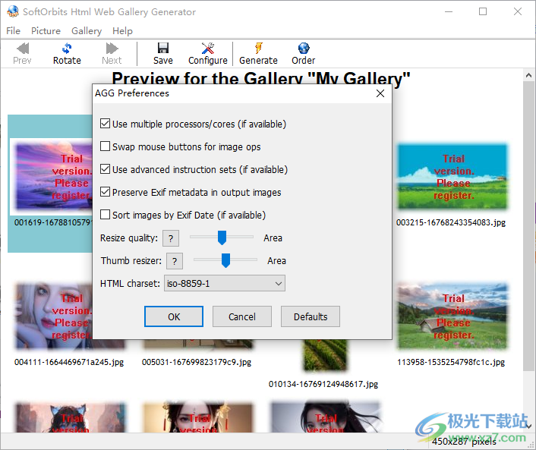Image resolution: width=536 pixels, height=450 pixels.
Task: Click the Prev arrow toolbar icon
Action: pos(23,48)
